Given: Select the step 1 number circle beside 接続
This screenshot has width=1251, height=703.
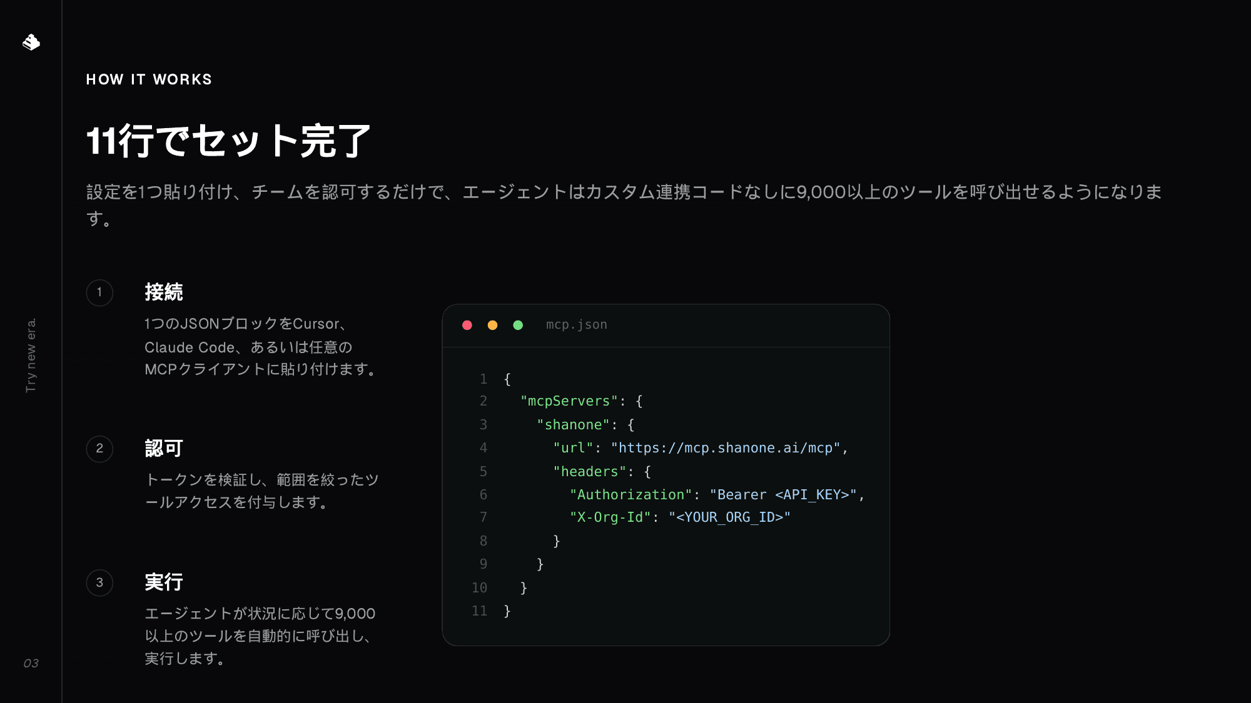Looking at the screenshot, I should pos(99,292).
